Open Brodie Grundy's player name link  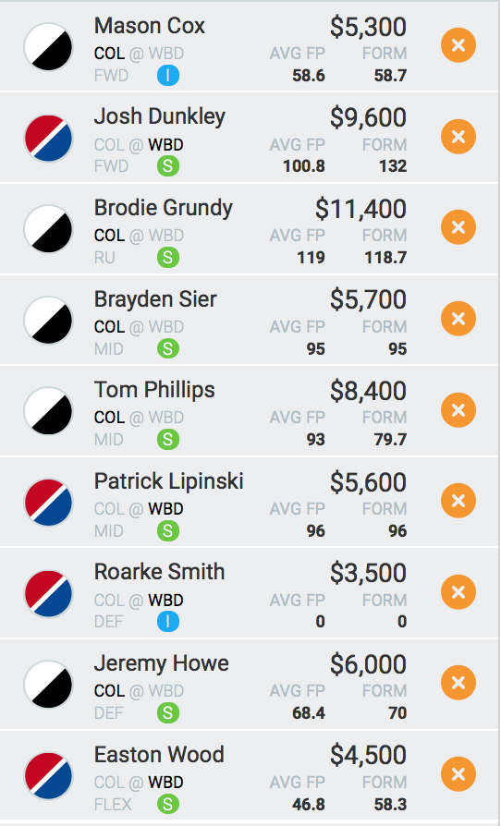pyautogui.click(x=164, y=209)
